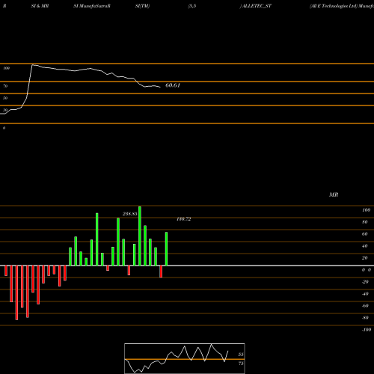Click the RSI line peak near 100
374x374 pixels.
(33, 65)
